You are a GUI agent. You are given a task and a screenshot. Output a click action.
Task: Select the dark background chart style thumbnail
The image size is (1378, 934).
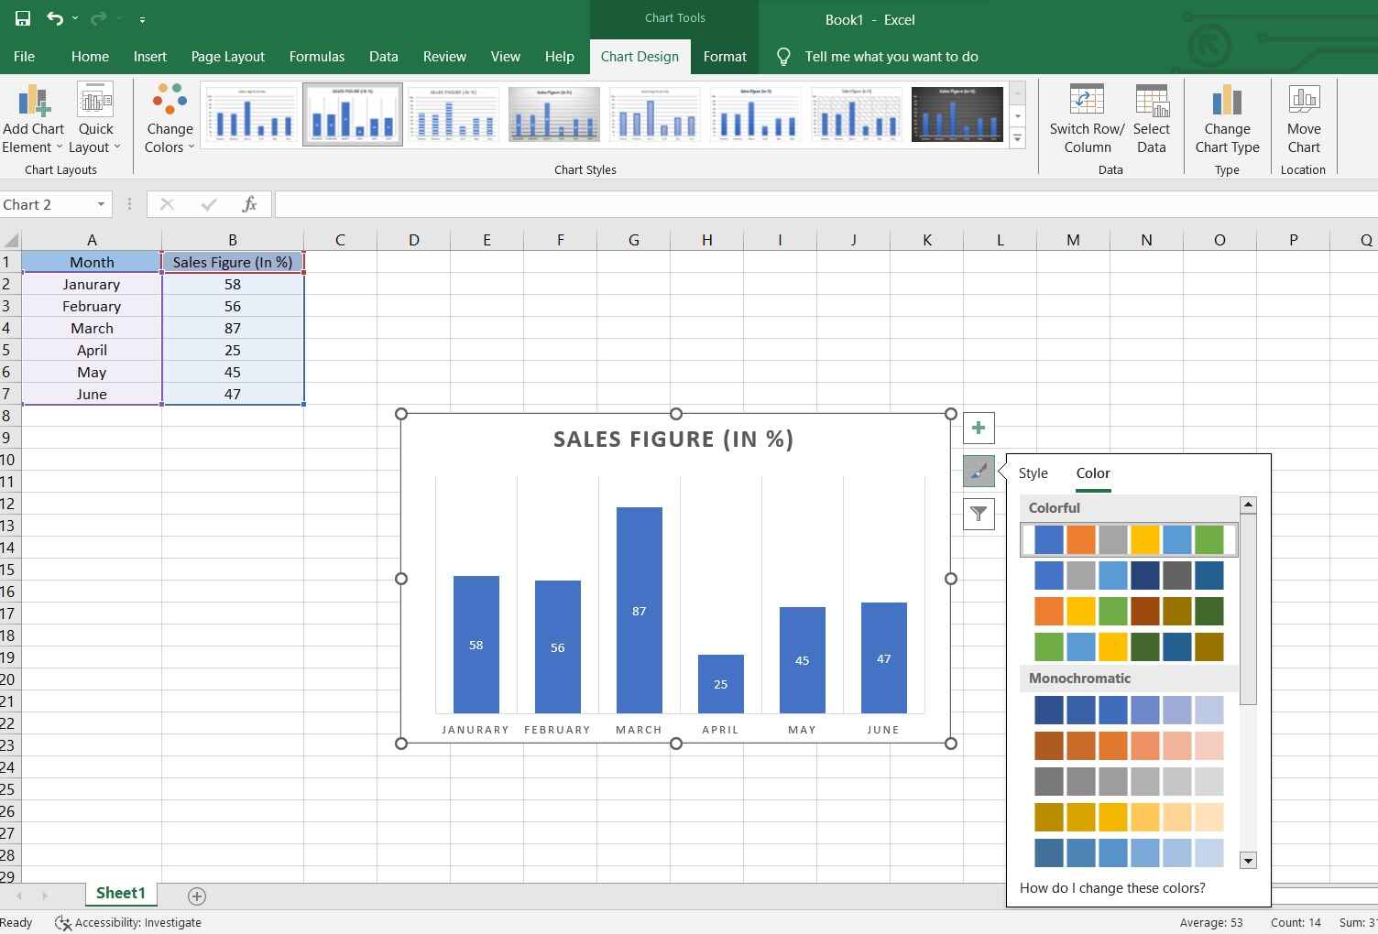point(957,114)
